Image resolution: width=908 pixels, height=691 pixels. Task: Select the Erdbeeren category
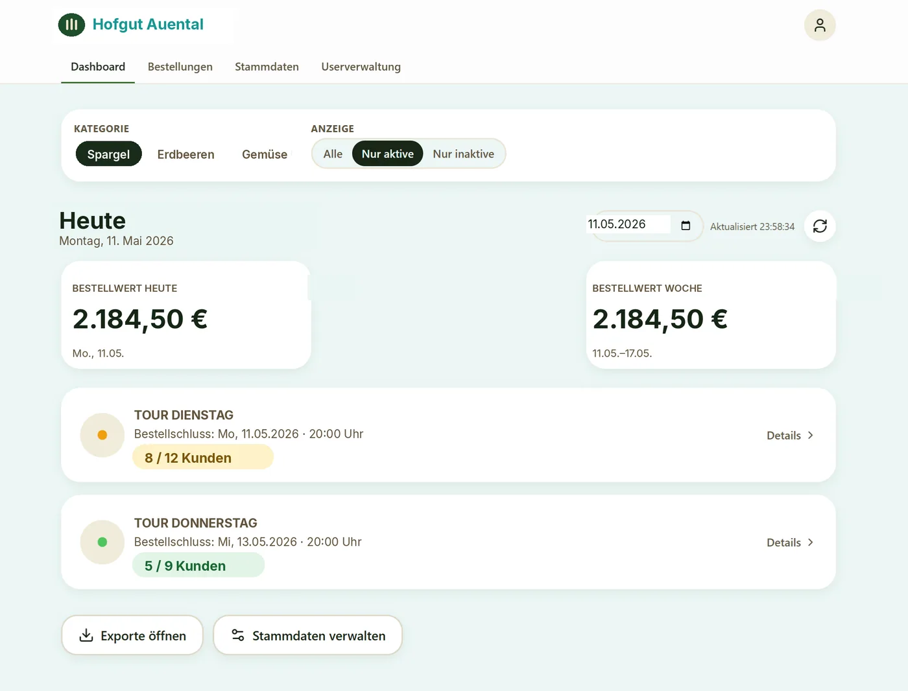point(185,154)
